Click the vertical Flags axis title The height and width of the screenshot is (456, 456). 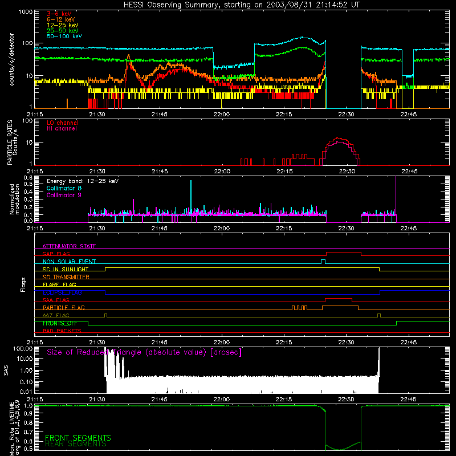(23, 284)
